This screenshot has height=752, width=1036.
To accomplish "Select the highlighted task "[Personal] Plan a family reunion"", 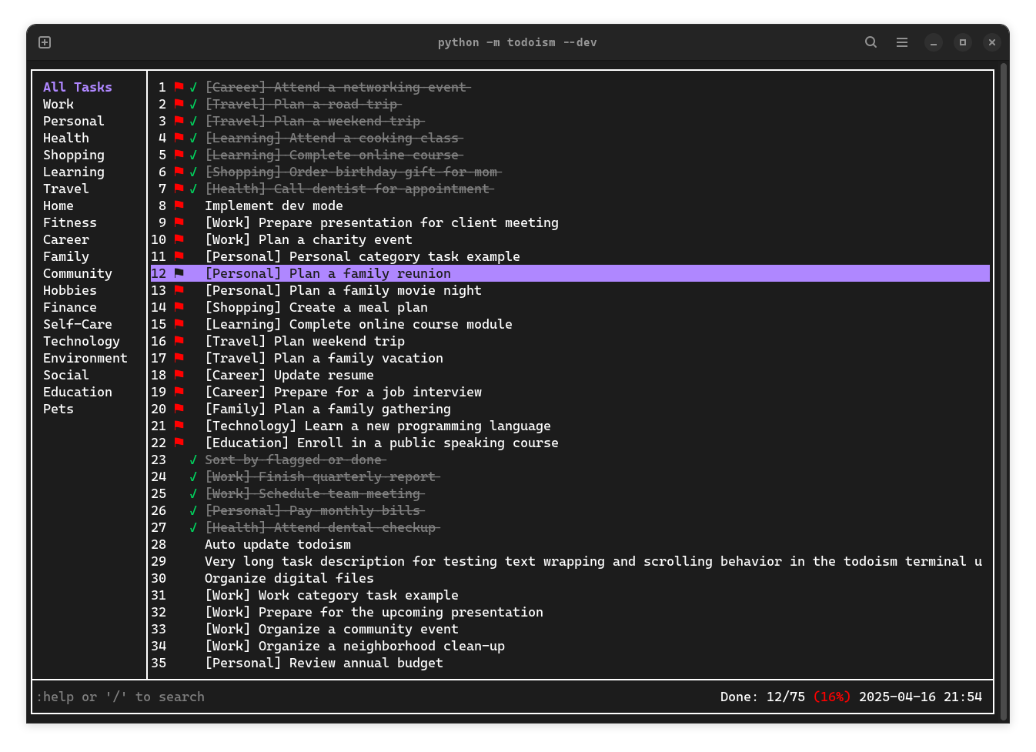I will pyautogui.click(x=327, y=273).
